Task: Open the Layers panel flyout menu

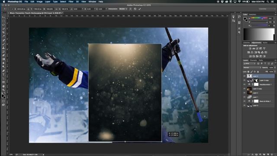Action: coord(275,60)
